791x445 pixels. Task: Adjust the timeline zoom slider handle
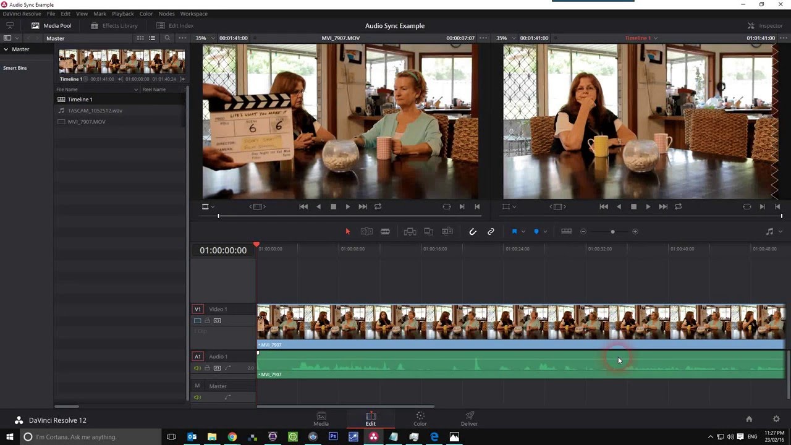coord(612,232)
